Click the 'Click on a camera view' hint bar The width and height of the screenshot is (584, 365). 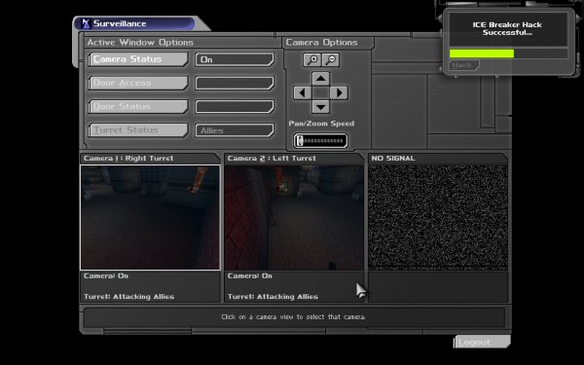pos(294,317)
